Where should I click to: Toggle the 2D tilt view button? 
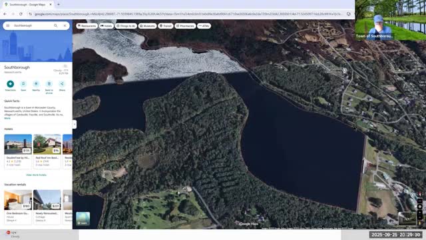tap(420, 201)
